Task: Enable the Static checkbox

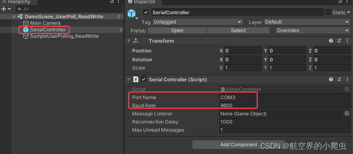Action: coord(328,12)
